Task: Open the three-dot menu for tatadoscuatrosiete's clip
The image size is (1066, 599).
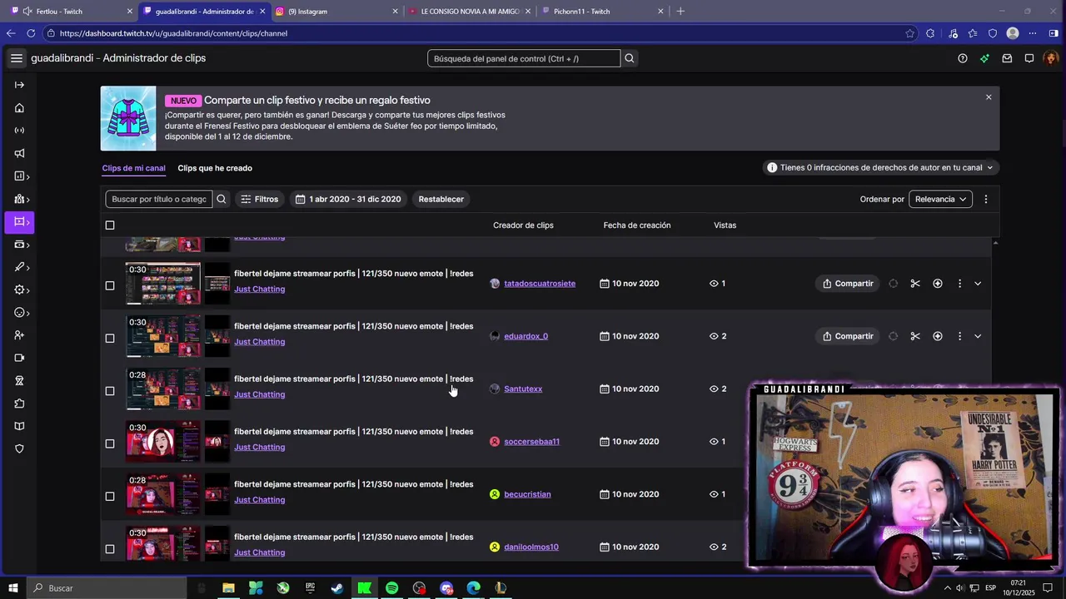Action: pos(959,284)
